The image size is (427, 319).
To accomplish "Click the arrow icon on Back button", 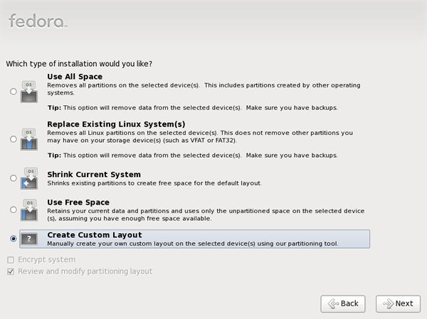I will [x=333, y=303].
